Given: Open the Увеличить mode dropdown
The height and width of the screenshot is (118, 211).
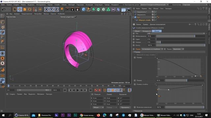Looking at the screenshot, I should pos(178,49).
